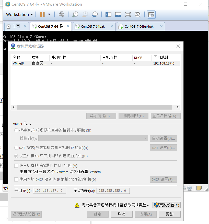Viewport: 209px width, 224px height.
Task: Close the 主页 tab
Action: pyautogui.click(x=25, y=26)
